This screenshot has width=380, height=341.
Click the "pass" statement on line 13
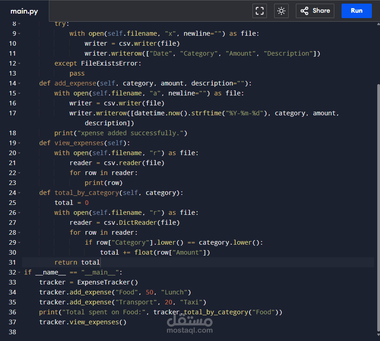[x=77, y=74]
